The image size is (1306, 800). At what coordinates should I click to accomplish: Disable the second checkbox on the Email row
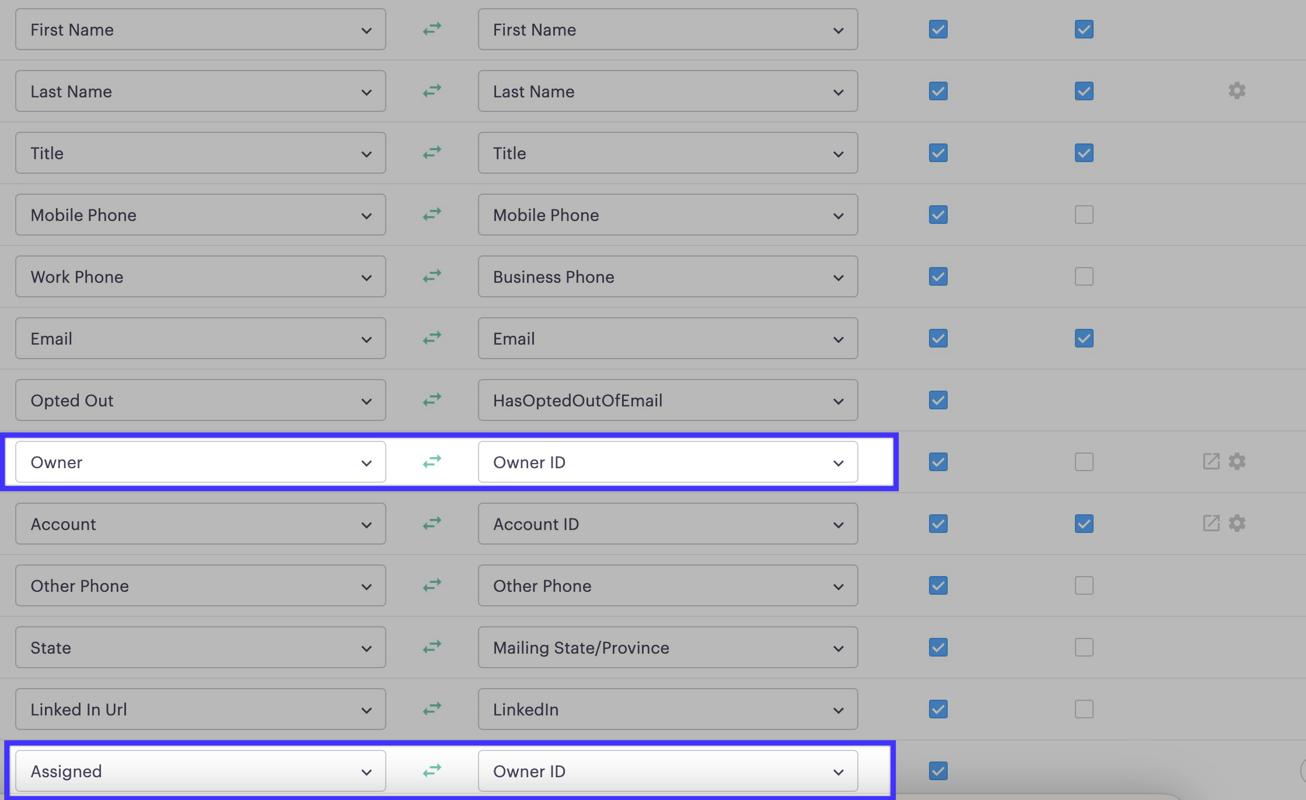(x=1084, y=338)
